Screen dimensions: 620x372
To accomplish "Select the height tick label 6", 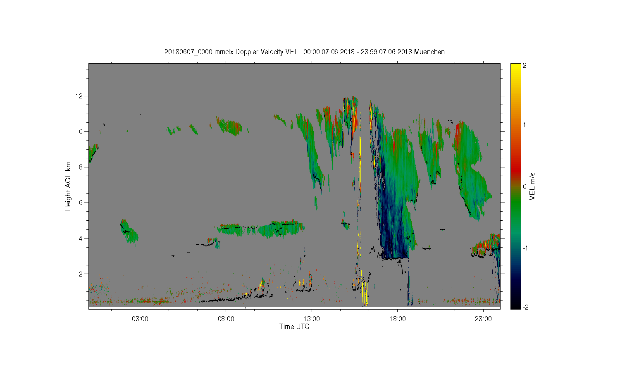I will (81, 203).
